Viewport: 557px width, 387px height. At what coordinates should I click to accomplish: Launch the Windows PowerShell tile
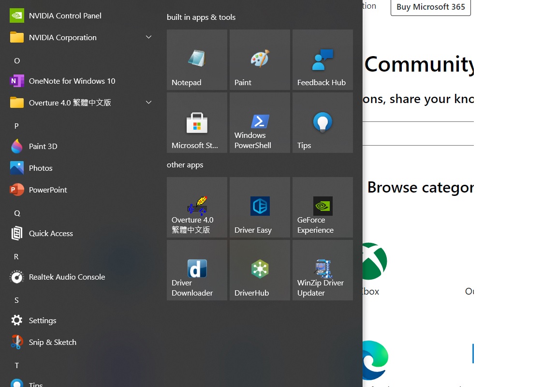pyautogui.click(x=260, y=122)
